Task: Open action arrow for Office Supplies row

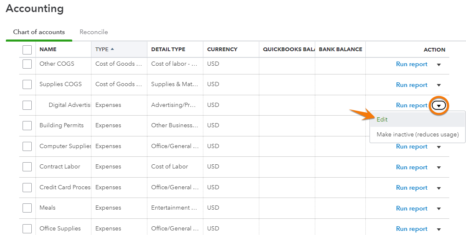Action: (438, 229)
